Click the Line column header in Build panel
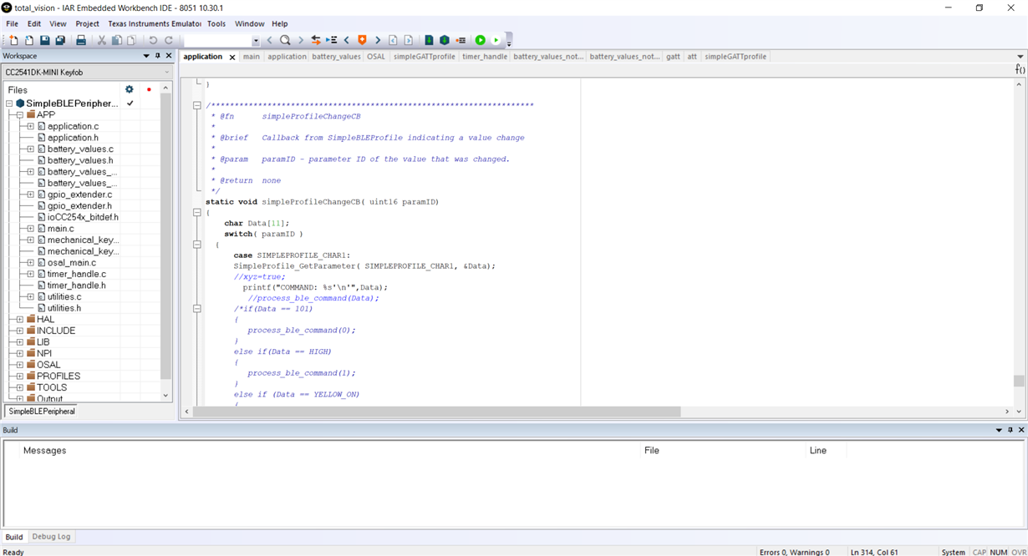Viewport: 1028px width, 556px height. [x=818, y=451]
